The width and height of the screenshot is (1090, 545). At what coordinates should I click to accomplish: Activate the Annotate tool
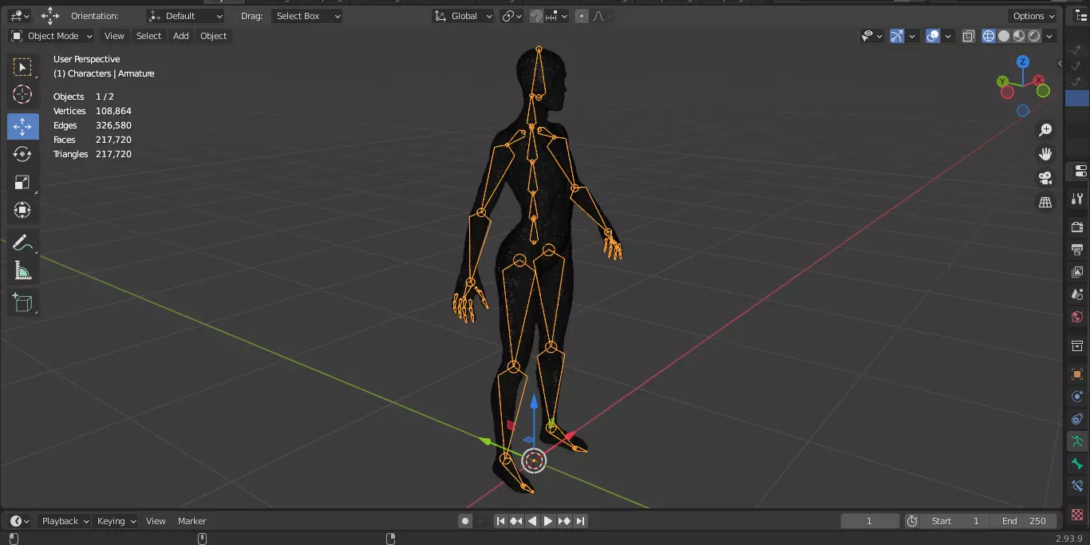[22, 243]
